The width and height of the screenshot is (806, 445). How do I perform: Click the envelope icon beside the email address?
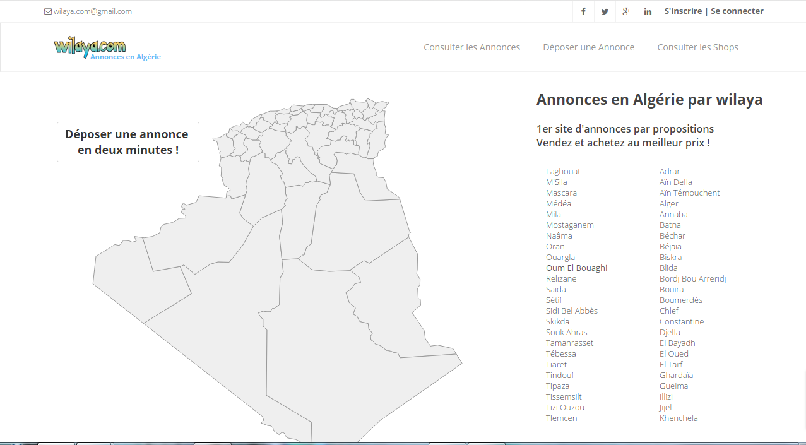point(48,11)
